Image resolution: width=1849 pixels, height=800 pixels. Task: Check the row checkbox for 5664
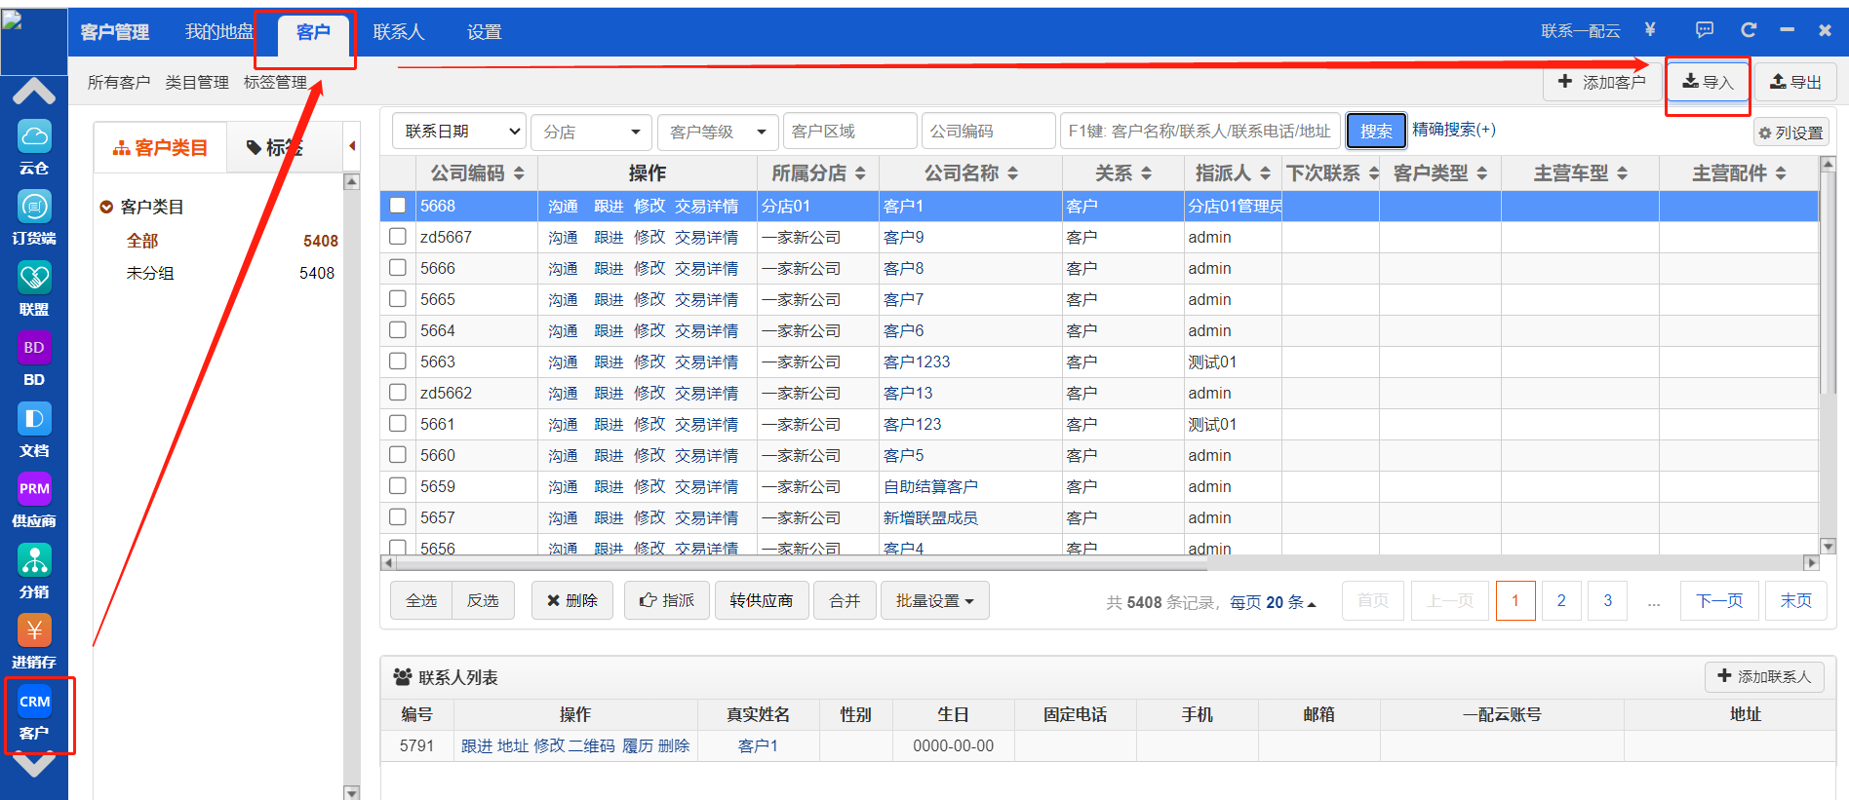[x=398, y=330]
